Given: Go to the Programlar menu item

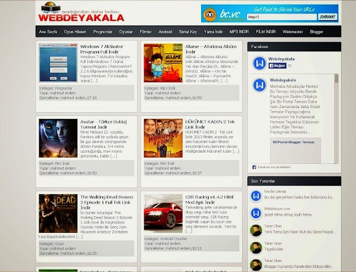Looking at the screenshot, I should pos(103,32).
